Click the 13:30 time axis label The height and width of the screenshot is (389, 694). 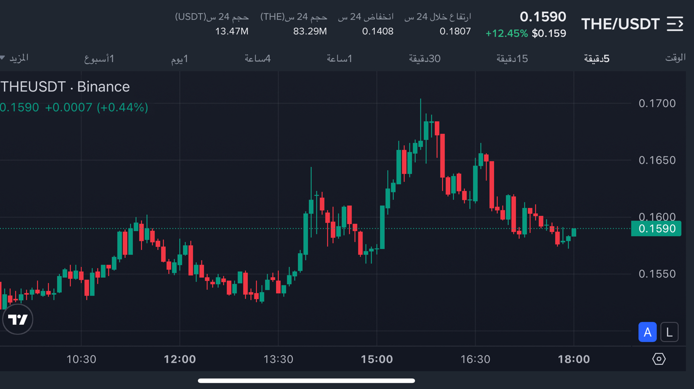278,359
